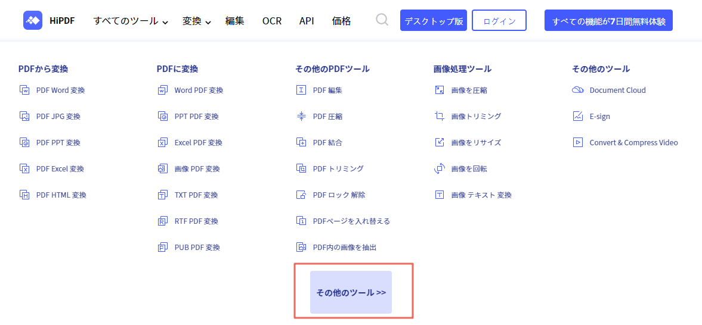This screenshot has height=325, width=702.
Task: Click the PDF内の画像を抽出 icon
Action: [301, 247]
